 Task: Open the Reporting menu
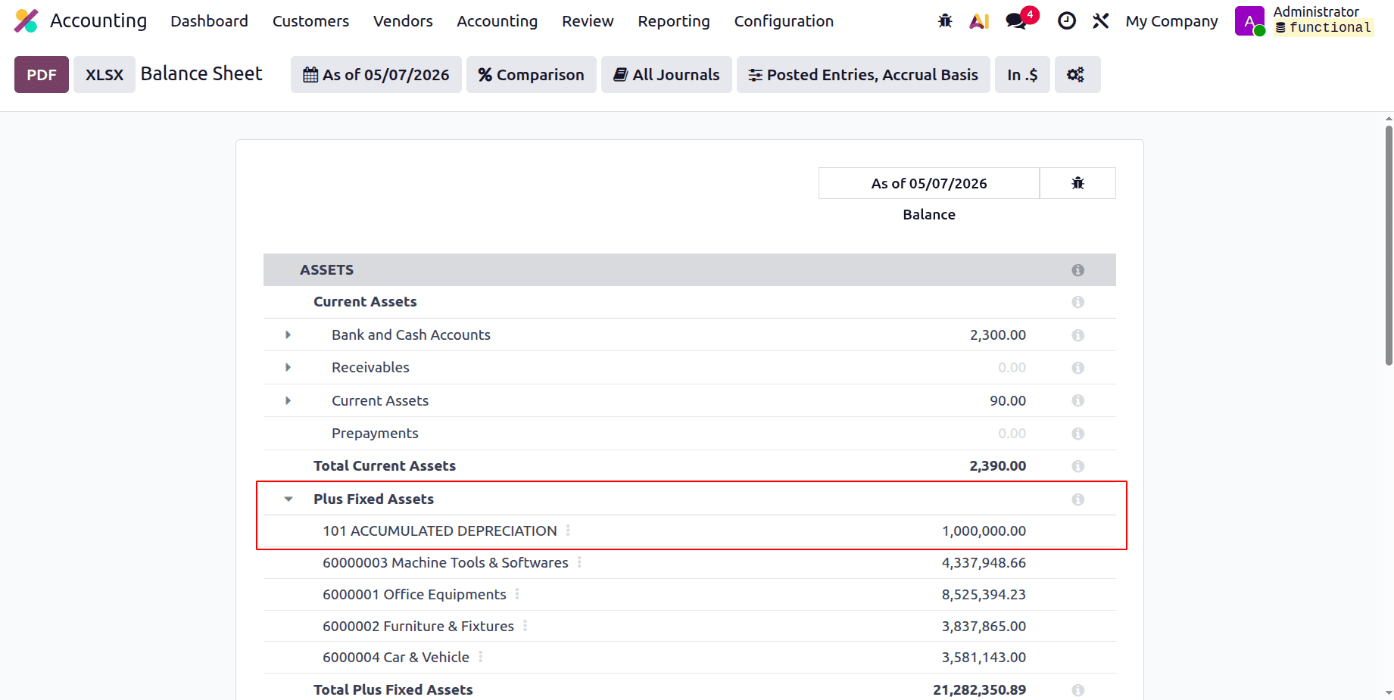click(x=674, y=21)
